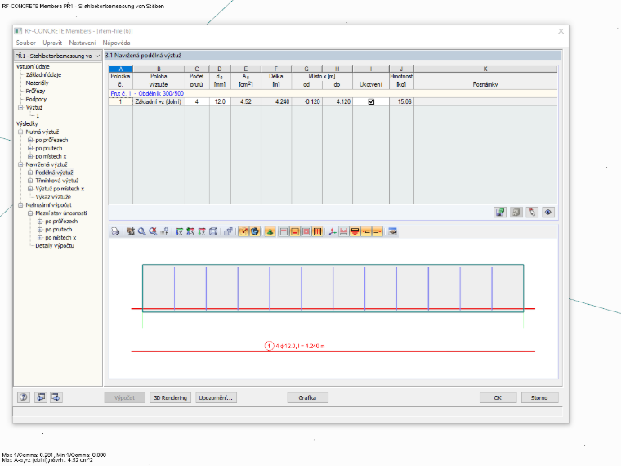Viewport: 621px width, 466px height.
Task: Collapse the Nelineární výpočet node
Action: 20,205
